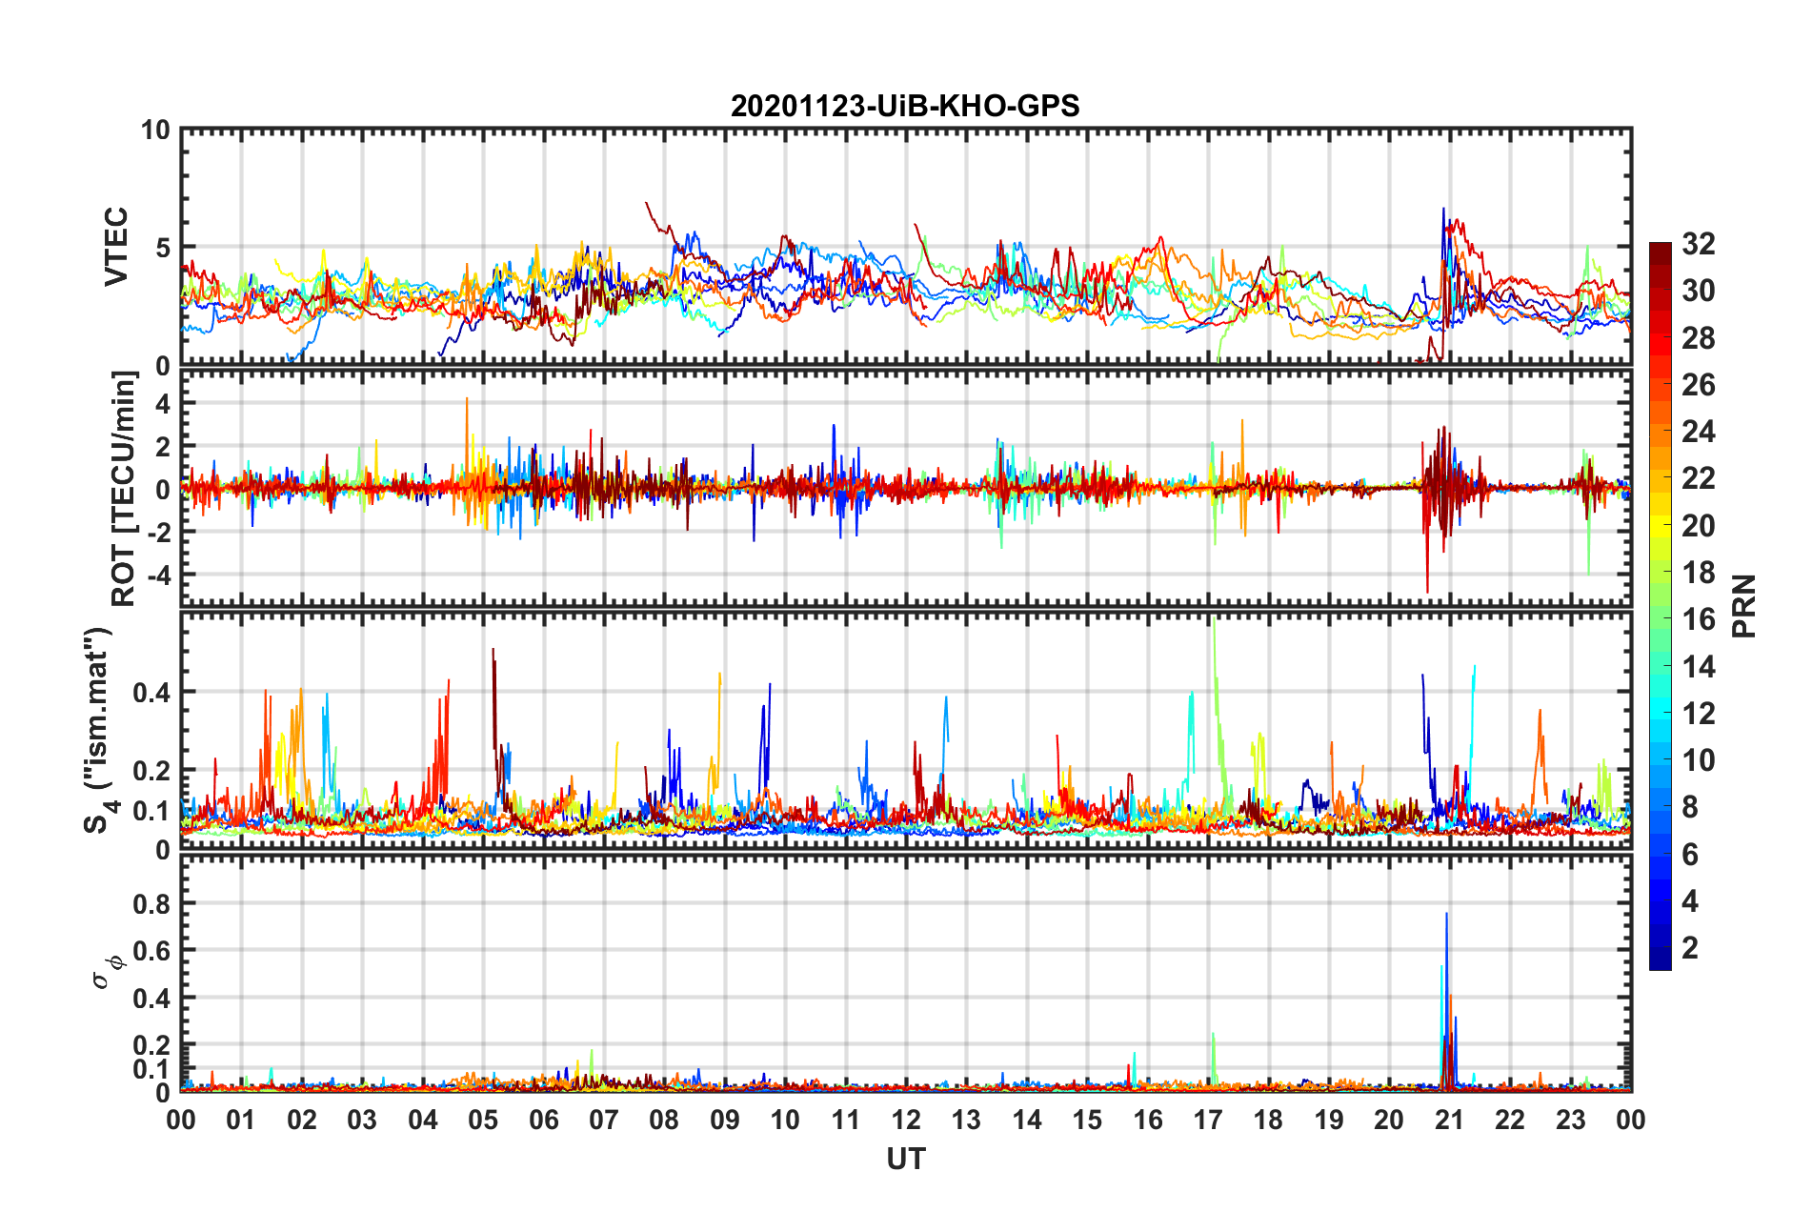Select the "12" UT x-axis tick label
The image size is (1812, 1212).
pyautogui.click(x=906, y=1120)
